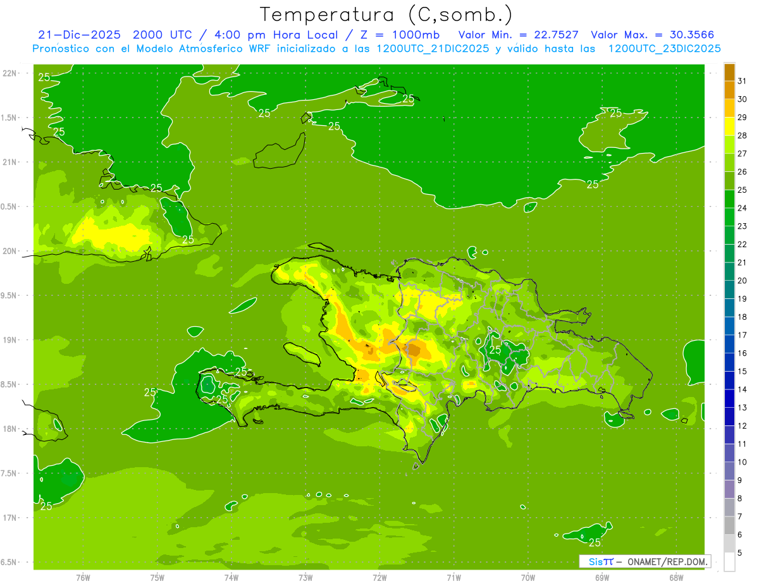
Task: Click the '71W' longitude label
Action: pyautogui.click(x=454, y=577)
